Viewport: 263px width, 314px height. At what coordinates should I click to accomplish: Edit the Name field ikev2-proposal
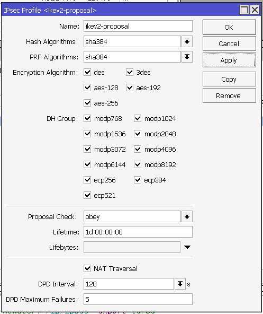coord(138,26)
